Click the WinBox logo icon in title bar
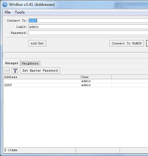Screen dimensions: 148x156 [5, 5]
